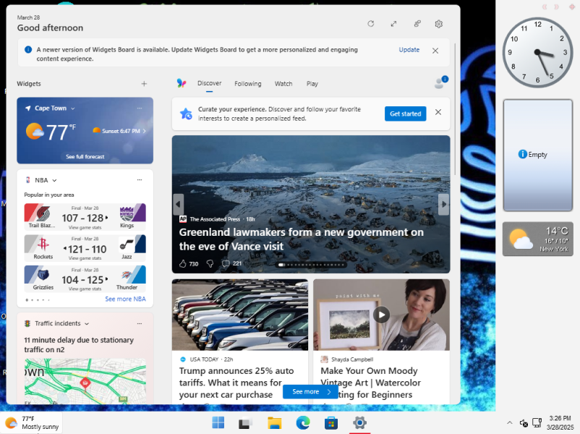The width and height of the screenshot is (580, 434).
Task: Click the See more button
Action: point(310,392)
